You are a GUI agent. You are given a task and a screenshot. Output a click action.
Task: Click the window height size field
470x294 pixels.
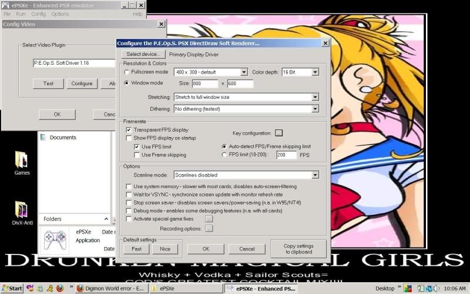[x=240, y=83]
